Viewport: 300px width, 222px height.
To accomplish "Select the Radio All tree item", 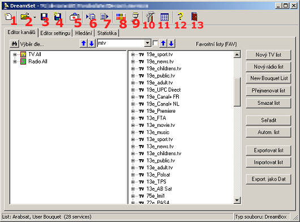I will click(x=38, y=62).
